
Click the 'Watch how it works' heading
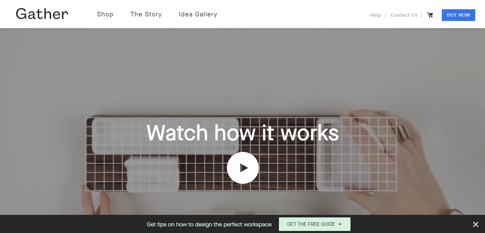[243, 133]
